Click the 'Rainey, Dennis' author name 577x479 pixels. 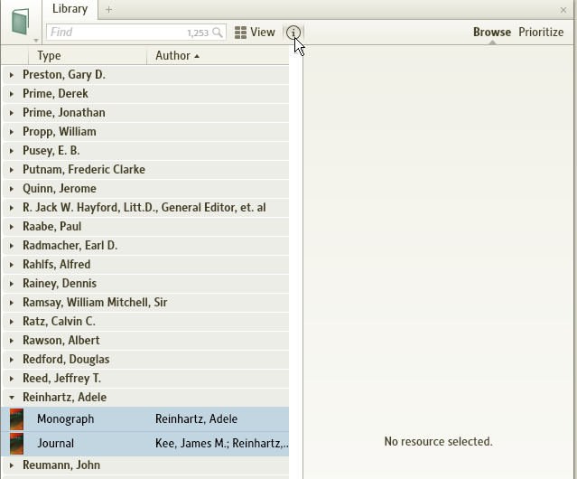(x=60, y=284)
